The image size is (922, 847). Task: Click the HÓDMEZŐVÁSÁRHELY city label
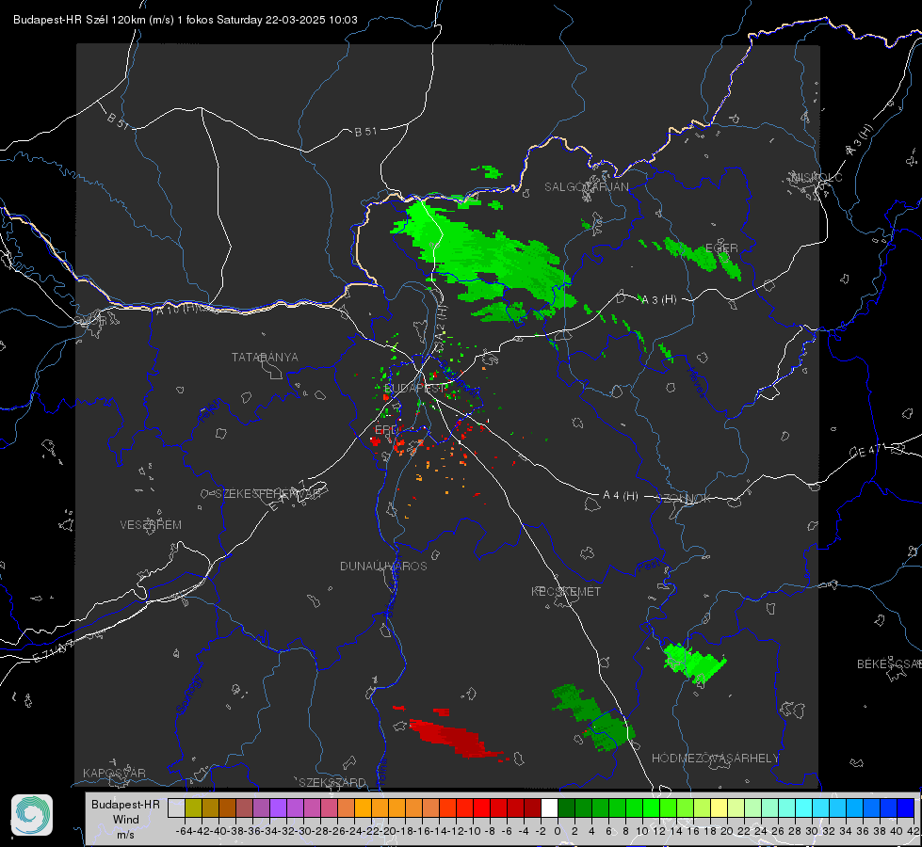point(716,759)
